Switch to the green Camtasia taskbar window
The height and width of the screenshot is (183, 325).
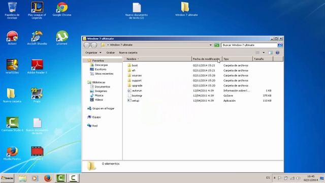coord(60,178)
